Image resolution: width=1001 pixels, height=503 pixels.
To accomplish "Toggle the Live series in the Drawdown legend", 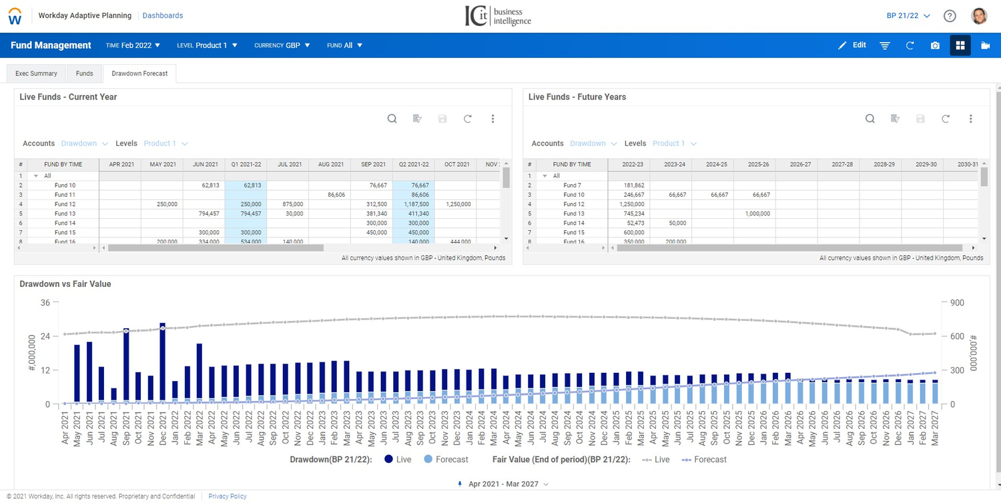I will tap(398, 459).
